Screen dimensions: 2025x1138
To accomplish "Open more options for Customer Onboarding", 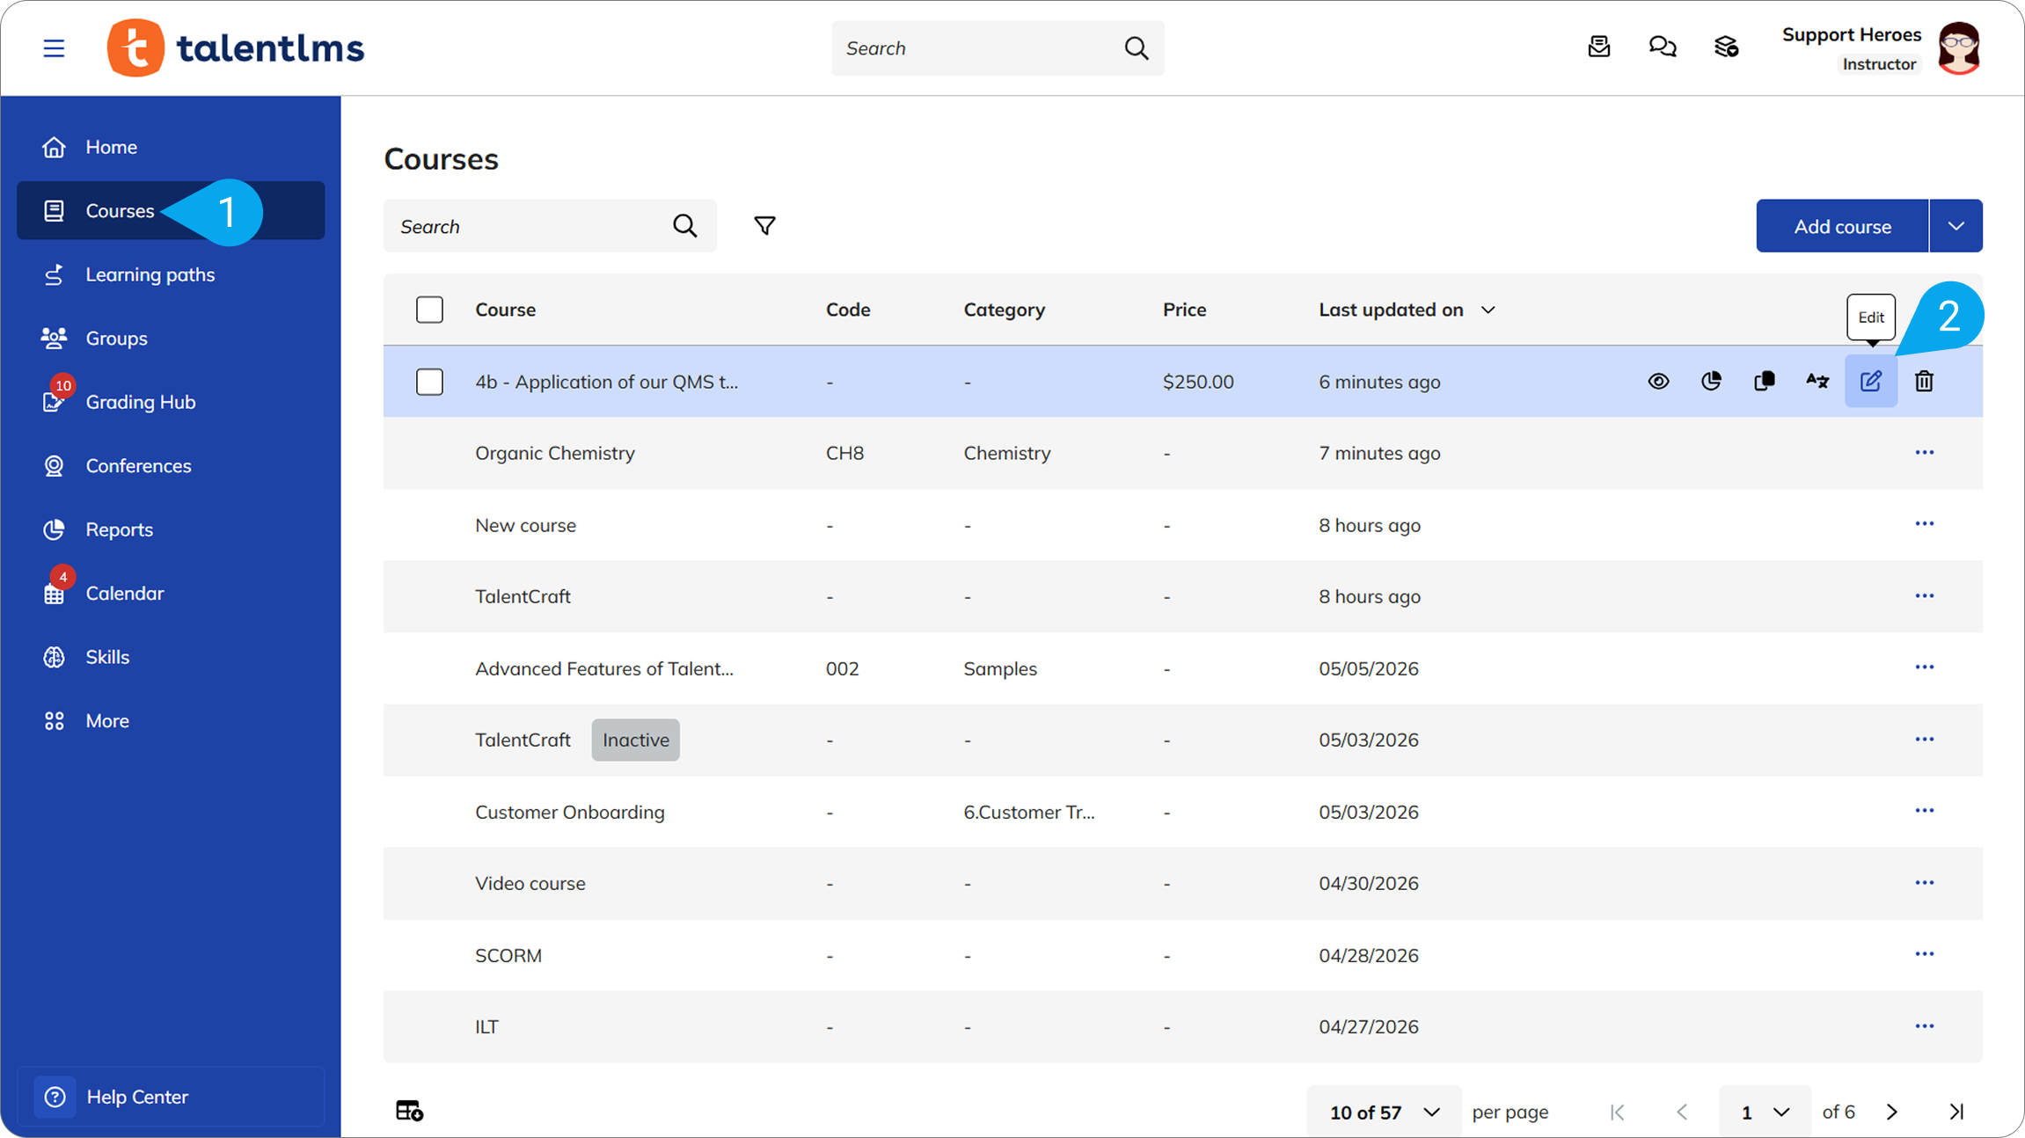I will coord(1924,811).
